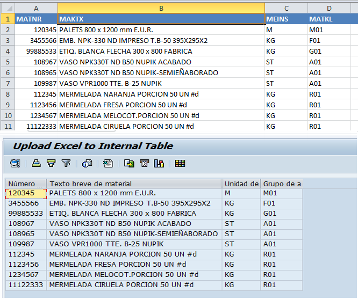Select Excel cell with 3455566
This screenshot has height=300, width=358.
37,41
